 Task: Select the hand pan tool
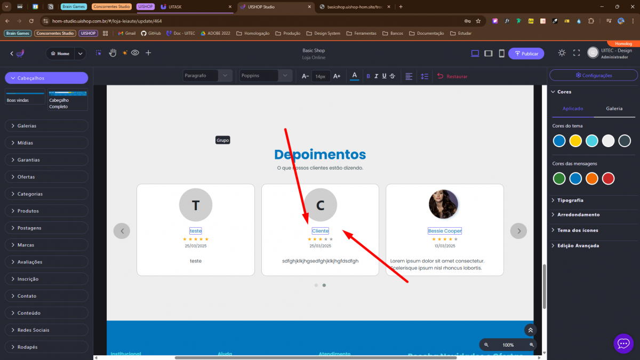[113, 53]
